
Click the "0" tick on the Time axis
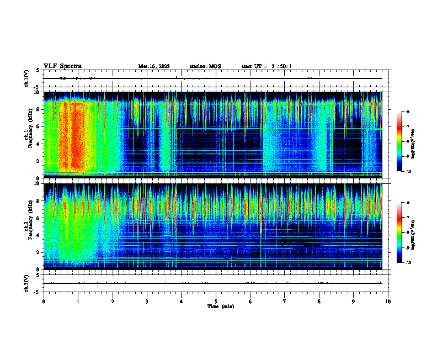44,302
